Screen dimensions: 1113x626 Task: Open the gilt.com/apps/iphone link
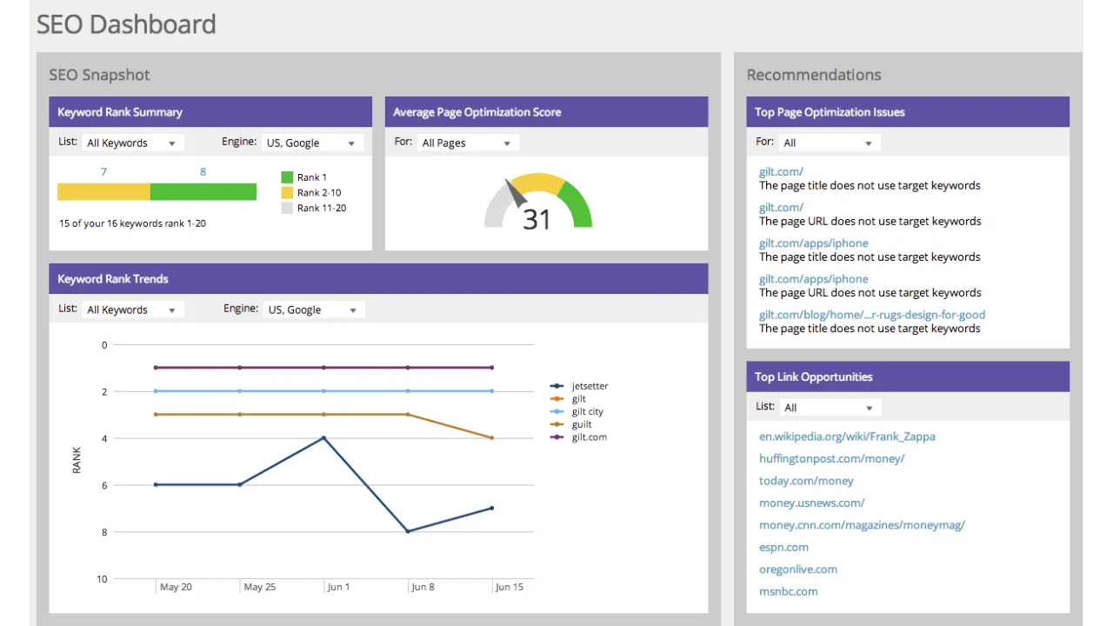tap(813, 243)
